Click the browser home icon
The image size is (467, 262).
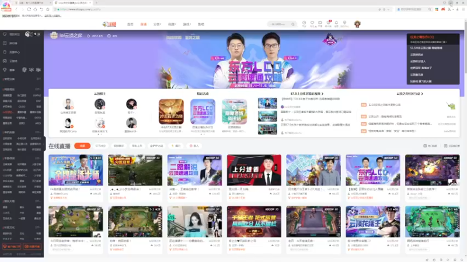tap(35, 9)
